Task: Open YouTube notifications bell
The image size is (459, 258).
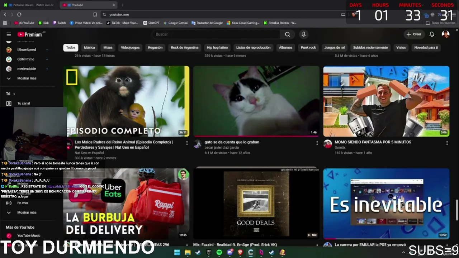Action: click(x=432, y=34)
